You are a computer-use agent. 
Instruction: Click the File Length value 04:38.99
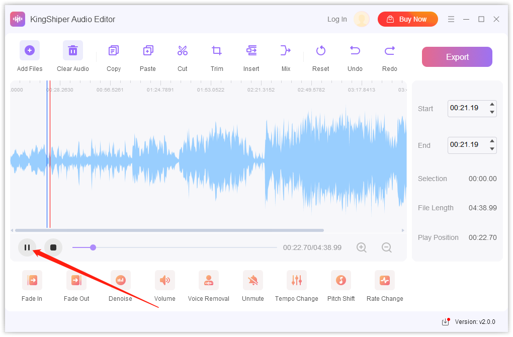pyautogui.click(x=483, y=208)
